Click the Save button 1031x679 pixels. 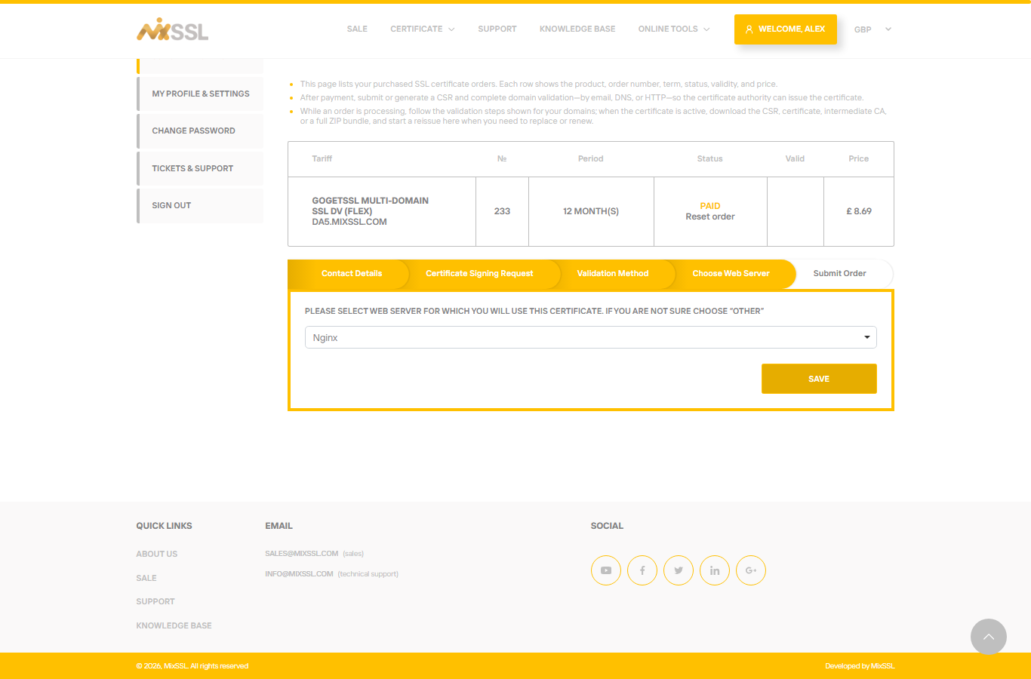(819, 379)
